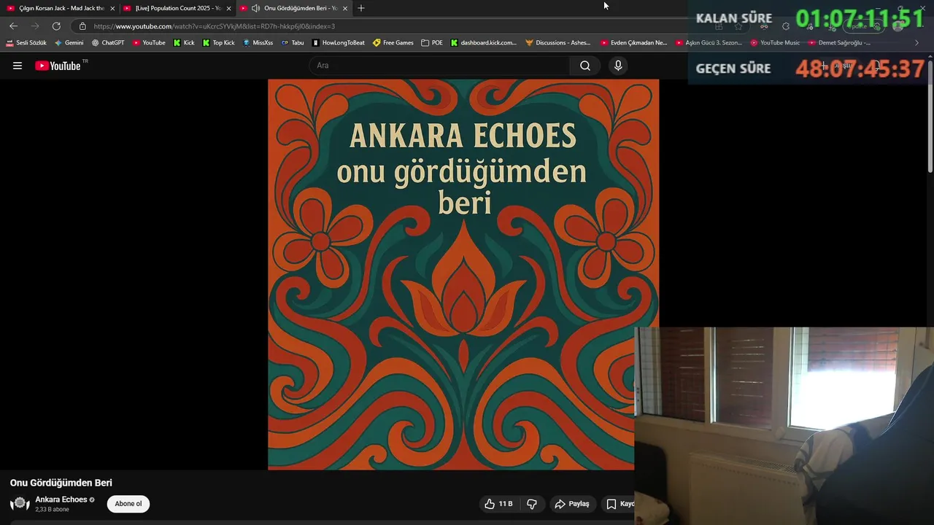
Task: Select the YouTube URL in address bar
Action: click(x=215, y=26)
